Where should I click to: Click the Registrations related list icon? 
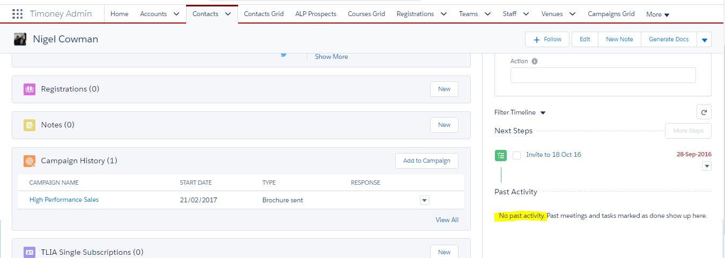pos(29,89)
